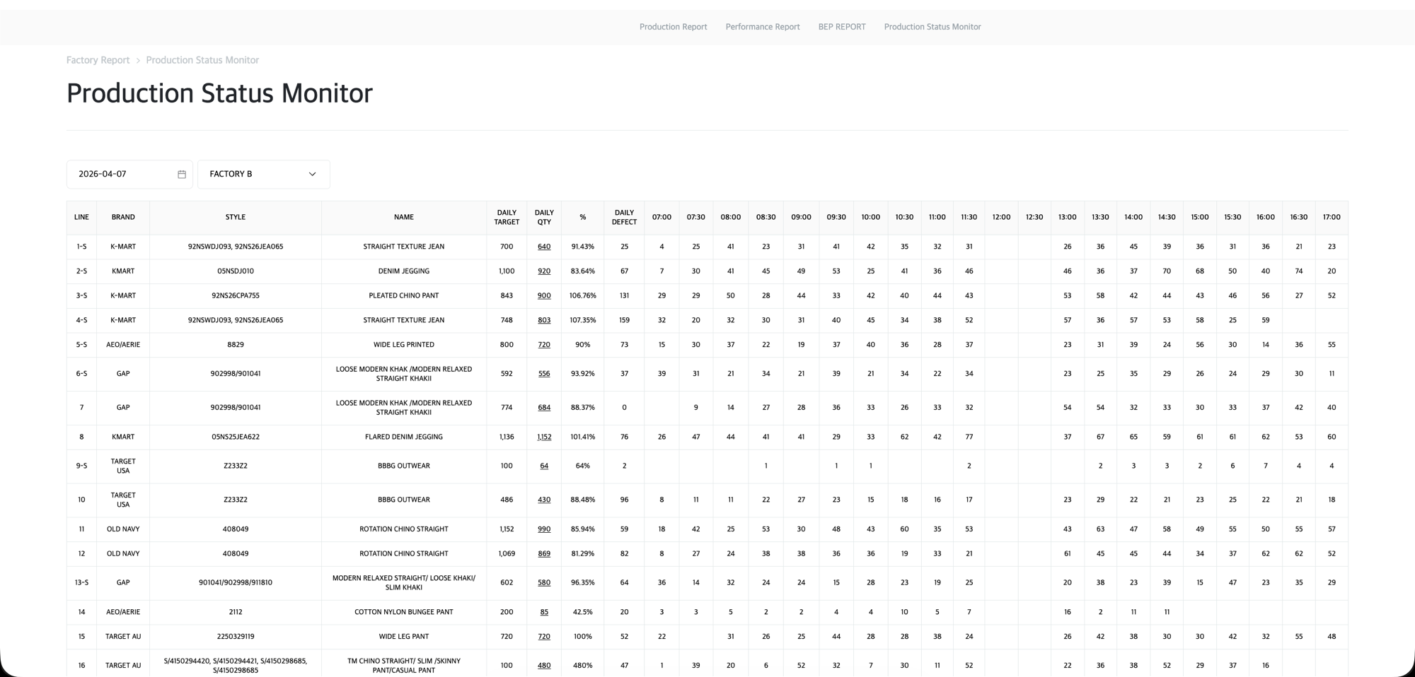Viewport: 1415px width, 677px height.
Task: Open 990 daily qty for ROTATION CHINO STRAIGHT
Action: [543, 529]
